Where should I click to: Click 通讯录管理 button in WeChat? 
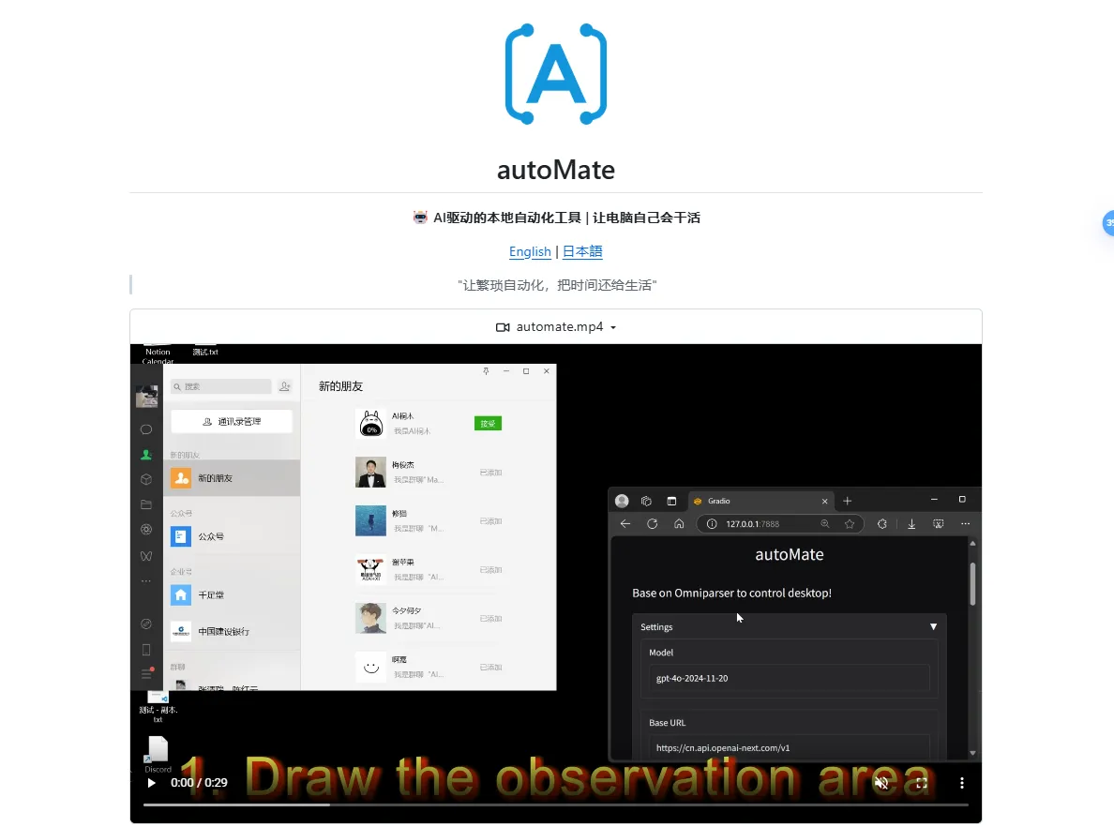tap(232, 421)
